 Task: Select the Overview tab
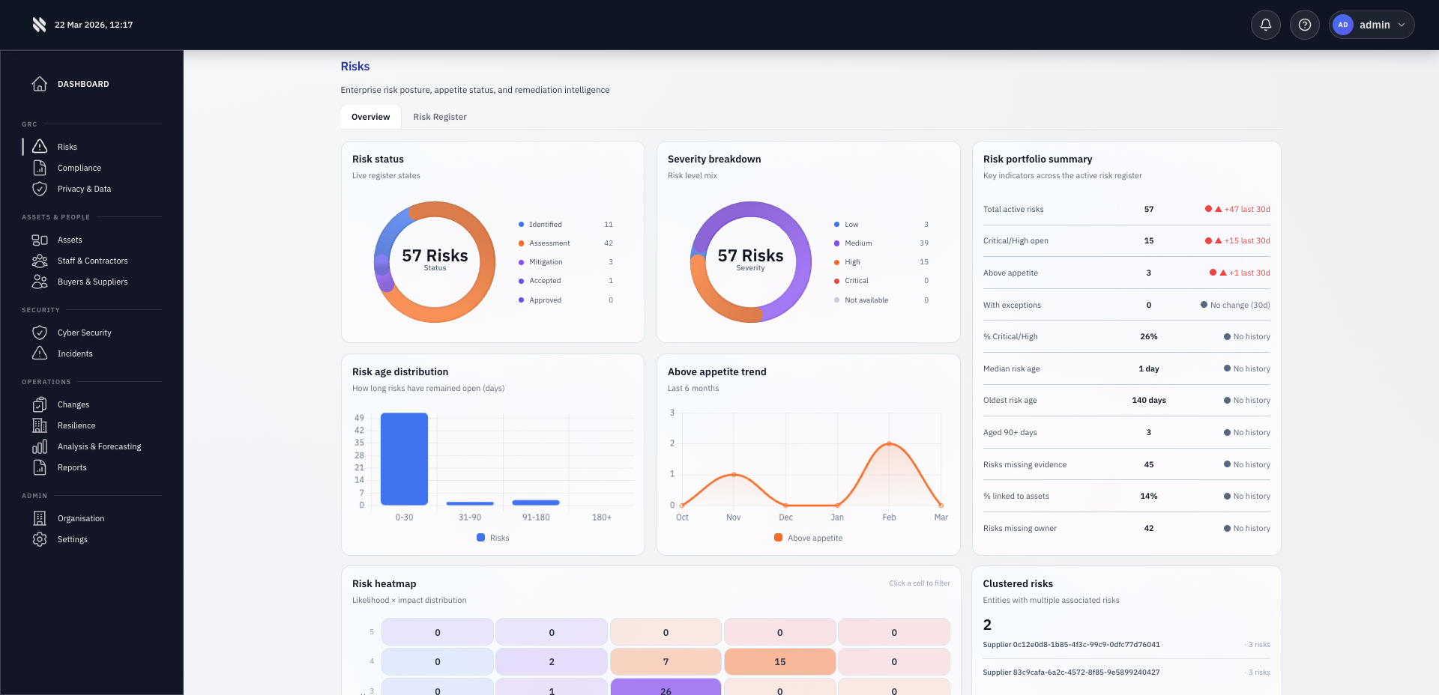370,117
